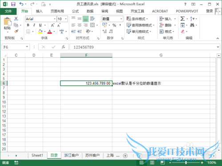Toggle Italic formatting
222x166 pixels.
click(34, 25)
